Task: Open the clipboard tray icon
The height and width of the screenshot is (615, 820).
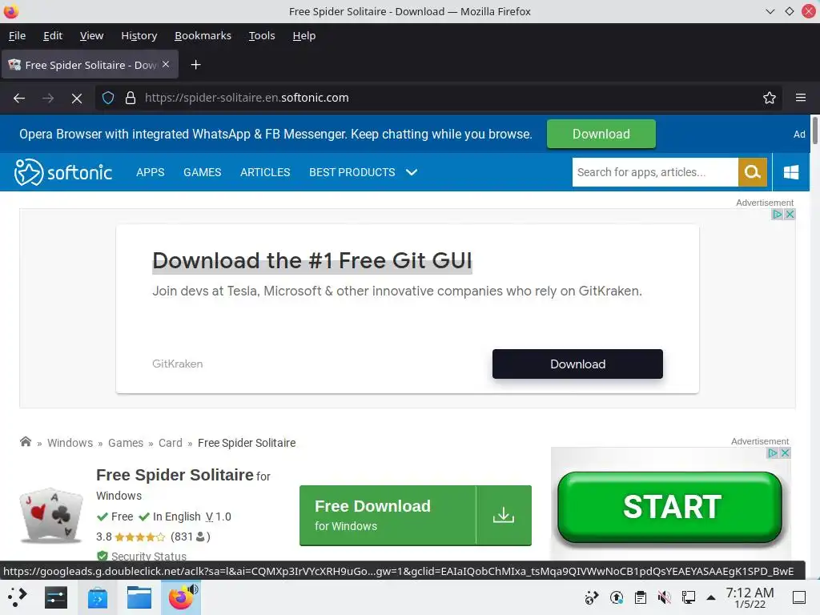Action: click(x=641, y=597)
